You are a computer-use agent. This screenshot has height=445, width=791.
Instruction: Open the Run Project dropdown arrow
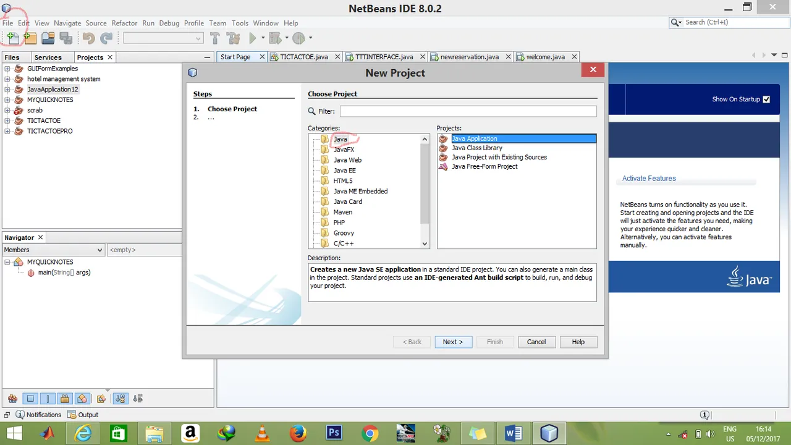tap(263, 38)
